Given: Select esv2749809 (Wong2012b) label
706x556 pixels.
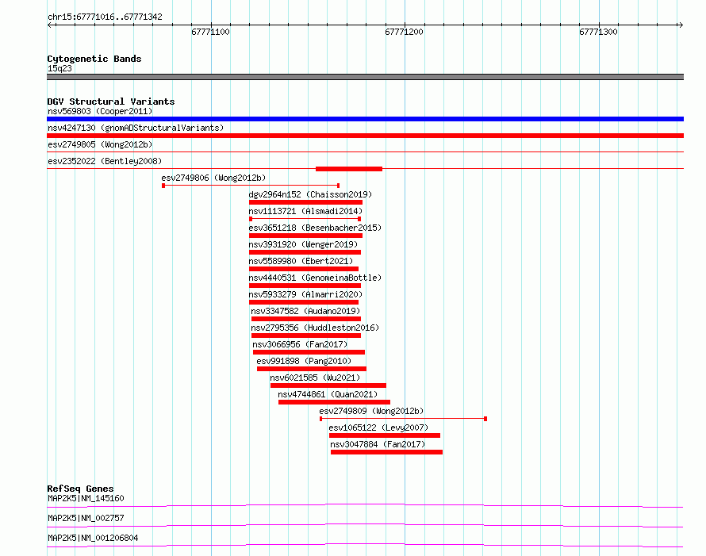Looking at the screenshot, I should click(371, 411).
